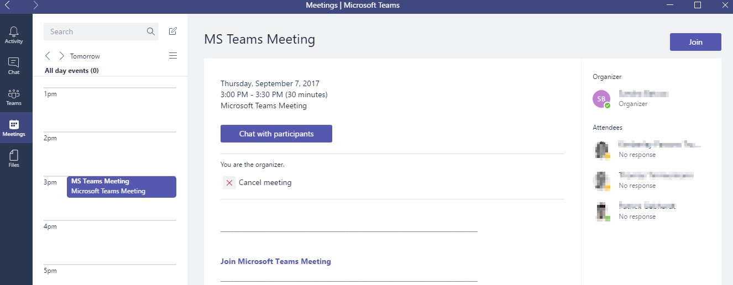Click the red X cancel meeting icon

click(229, 183)
